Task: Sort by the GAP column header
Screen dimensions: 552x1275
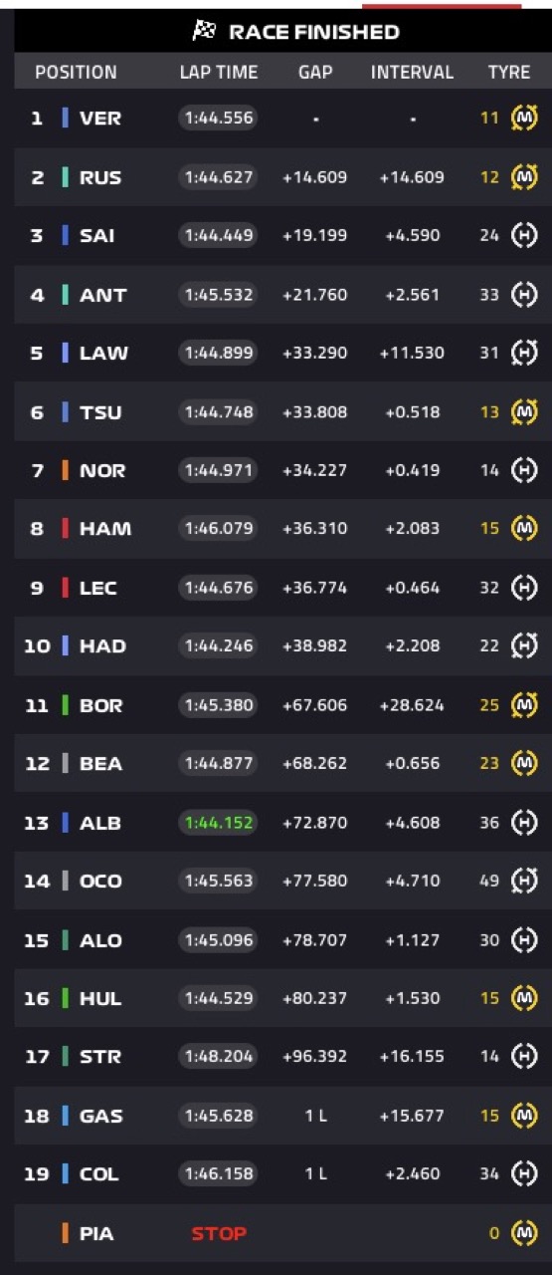Action: (x=315, y=73)
